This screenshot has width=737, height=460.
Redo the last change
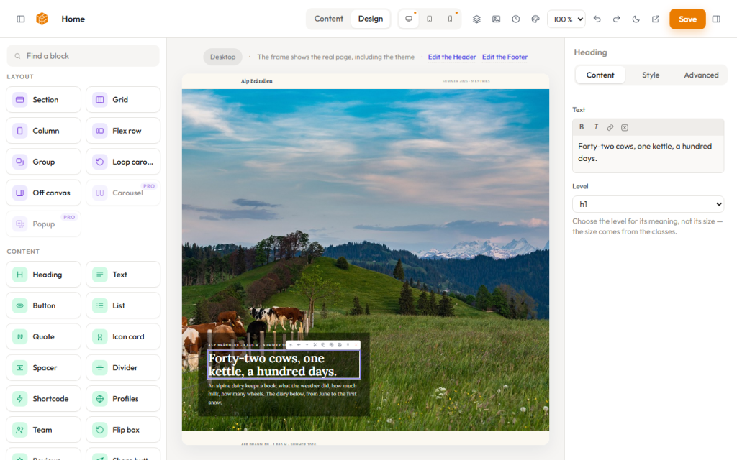click(x=616, y=19)
